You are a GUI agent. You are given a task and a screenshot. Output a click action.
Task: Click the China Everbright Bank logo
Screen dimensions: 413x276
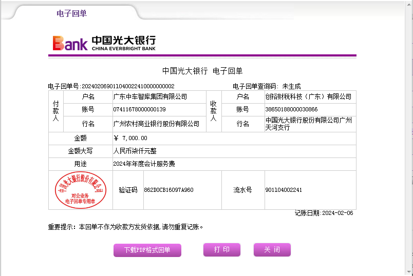pyautogui.click(x=104, y=43)
